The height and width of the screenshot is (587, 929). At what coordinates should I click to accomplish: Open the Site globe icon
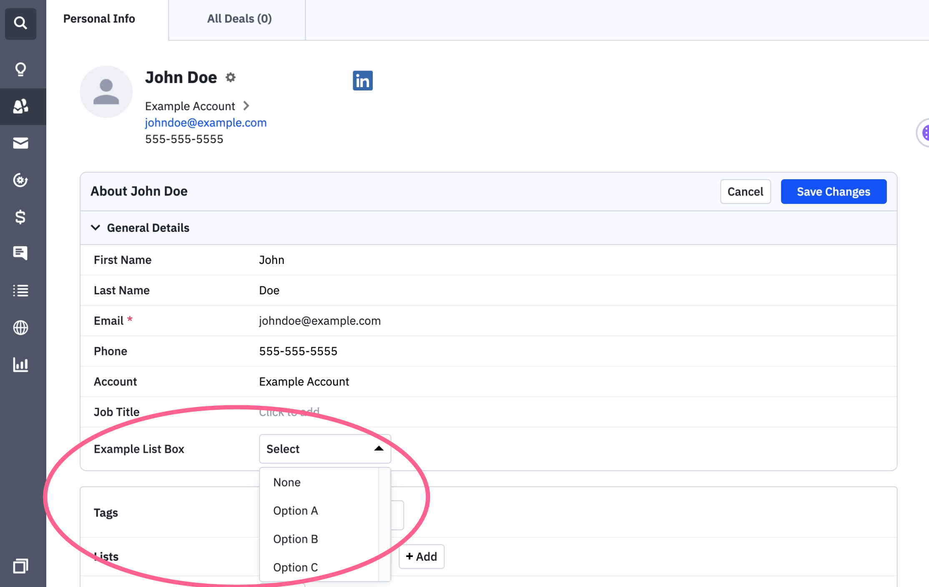tap(20, 328)
